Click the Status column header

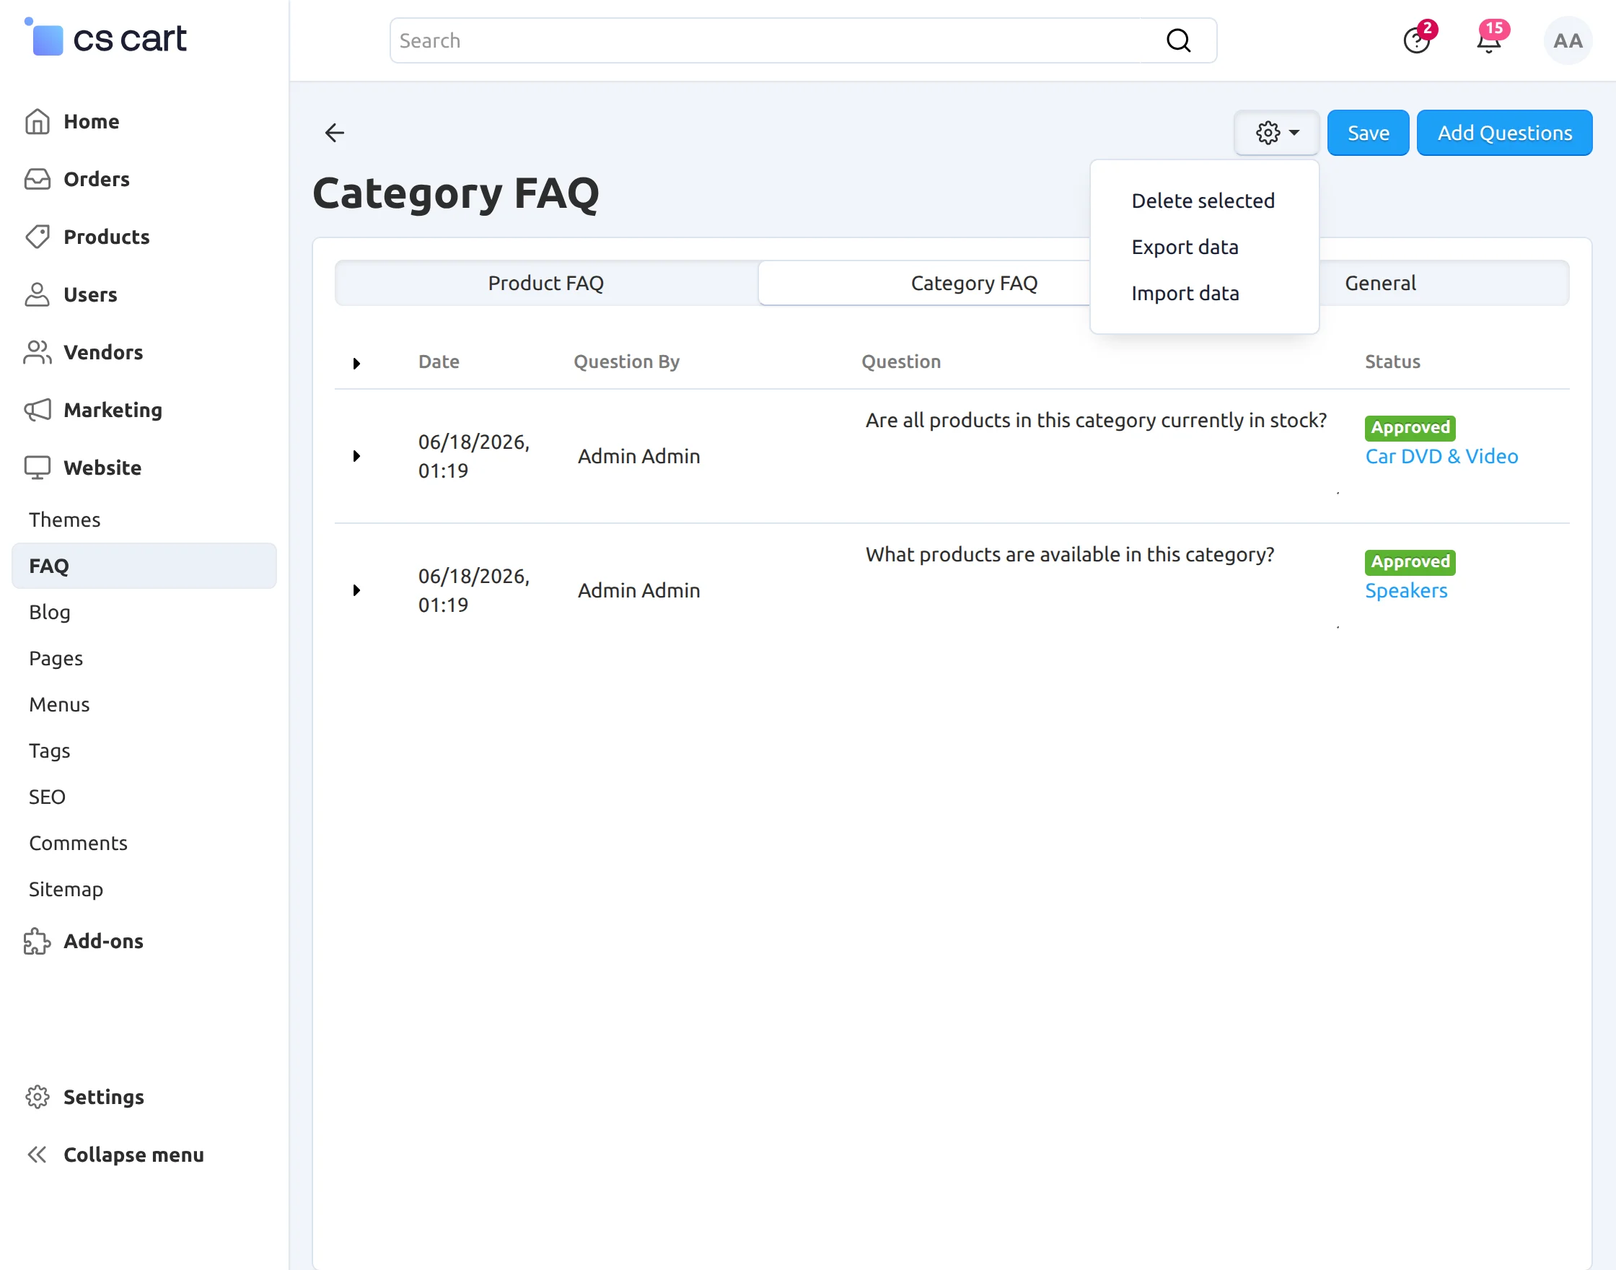coord(1392,362)
